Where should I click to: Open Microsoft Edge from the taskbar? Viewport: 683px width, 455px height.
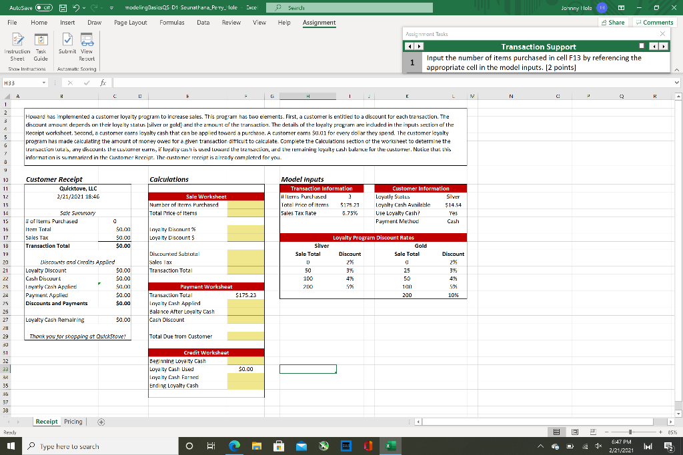234,446
